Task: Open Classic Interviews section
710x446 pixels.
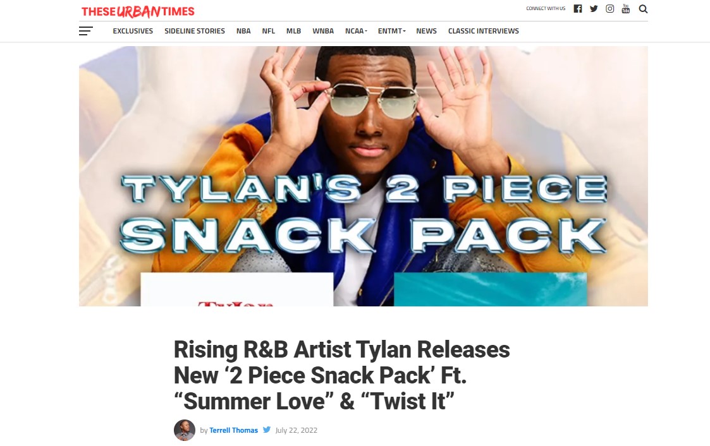Action: (483, 31)
